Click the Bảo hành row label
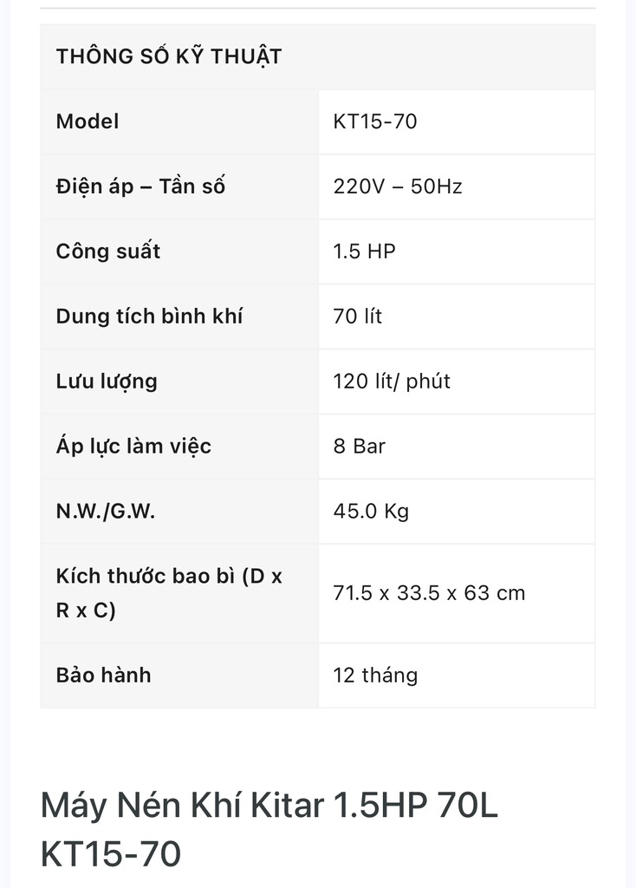 point(103,675)
